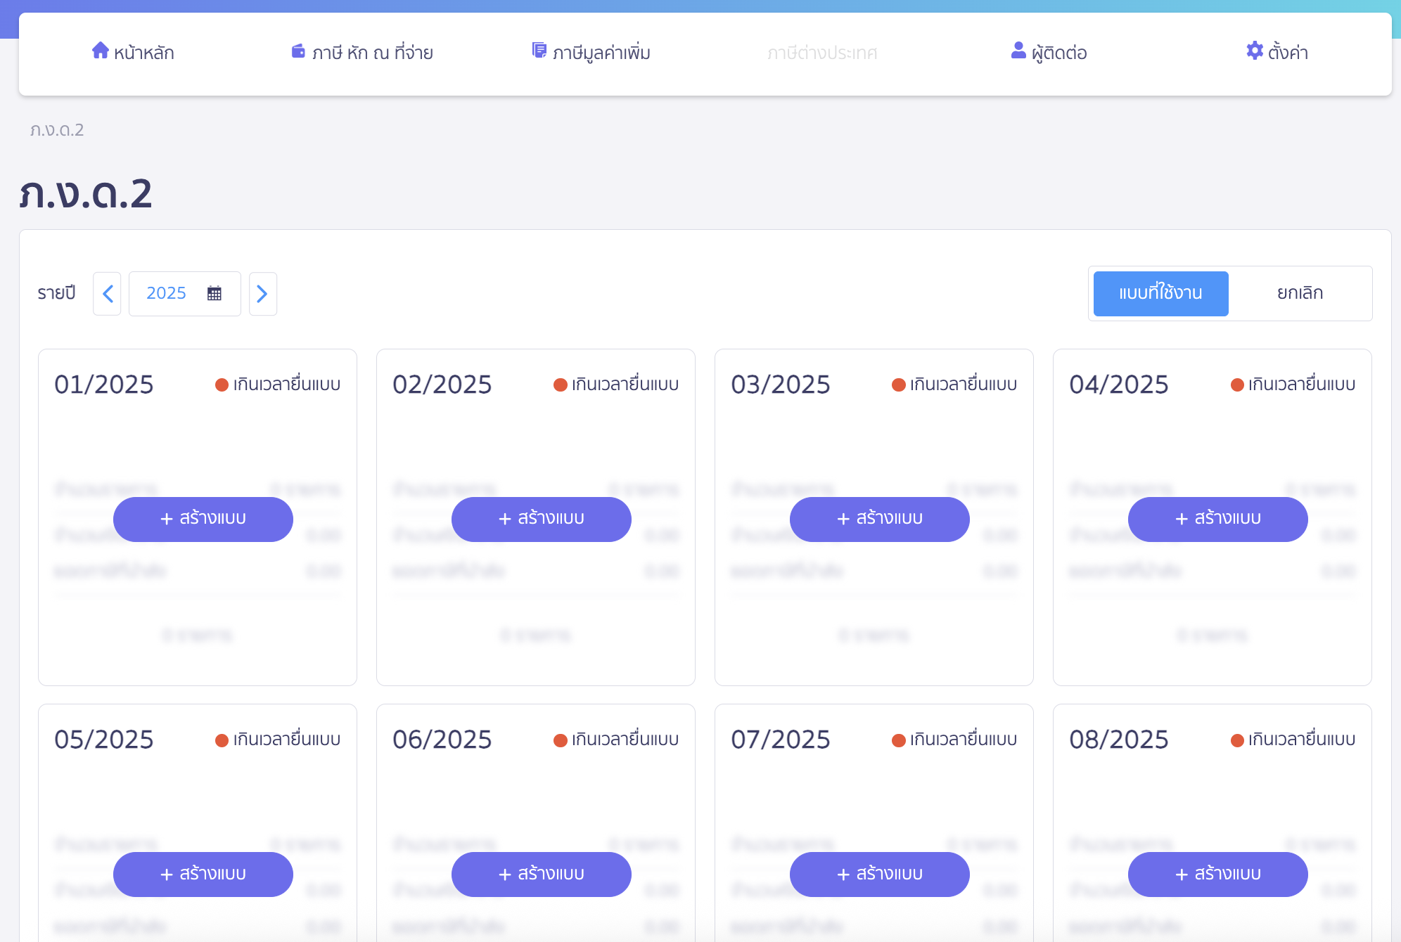Click the gear icon for settings
This screenshot has width=1401, height=942.
click(1254, 51)
